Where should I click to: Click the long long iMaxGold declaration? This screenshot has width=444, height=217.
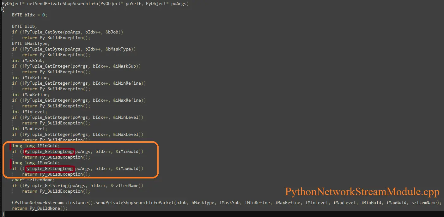pyautogui.click(x=36, y=163)
